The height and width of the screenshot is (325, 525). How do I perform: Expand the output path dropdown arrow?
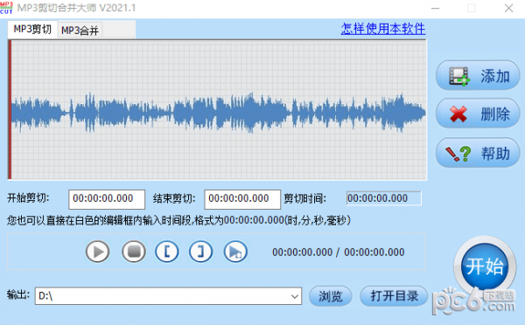(295, 296)
